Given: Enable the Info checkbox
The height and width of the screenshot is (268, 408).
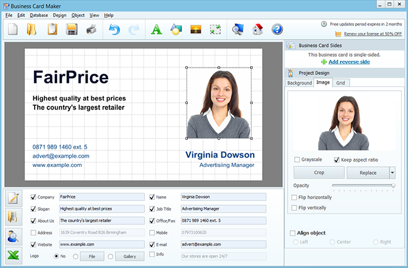Looking at the screenshot, I should coord(152,254).
